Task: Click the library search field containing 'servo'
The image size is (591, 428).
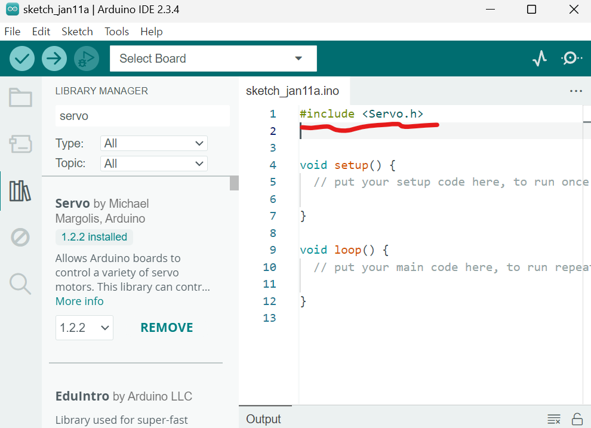Action: click(143, 116)
